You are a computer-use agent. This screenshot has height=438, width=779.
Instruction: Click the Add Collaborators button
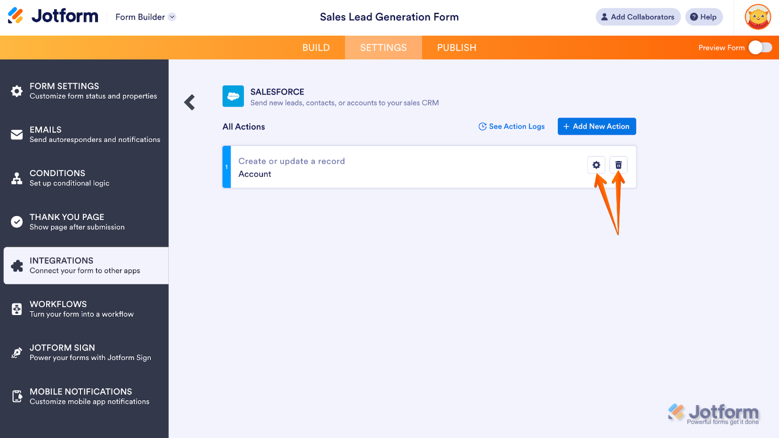click(638, 17)
